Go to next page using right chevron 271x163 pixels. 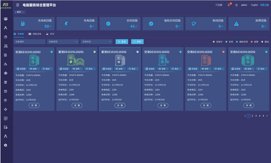tap(267, 116)
